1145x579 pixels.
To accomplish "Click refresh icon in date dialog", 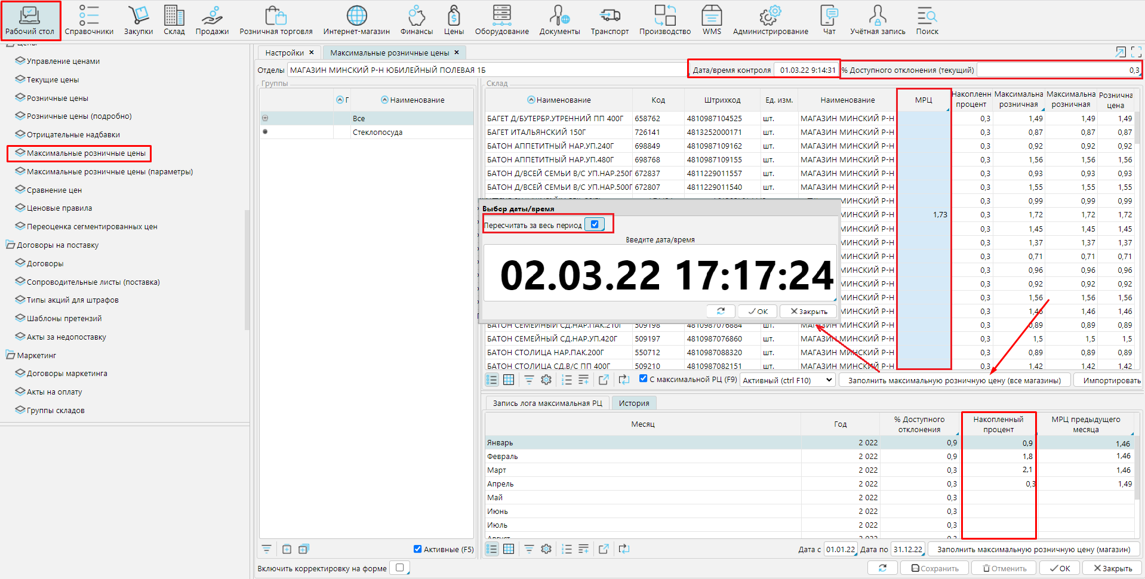I will pyautogui.click(x=721, y=311).
